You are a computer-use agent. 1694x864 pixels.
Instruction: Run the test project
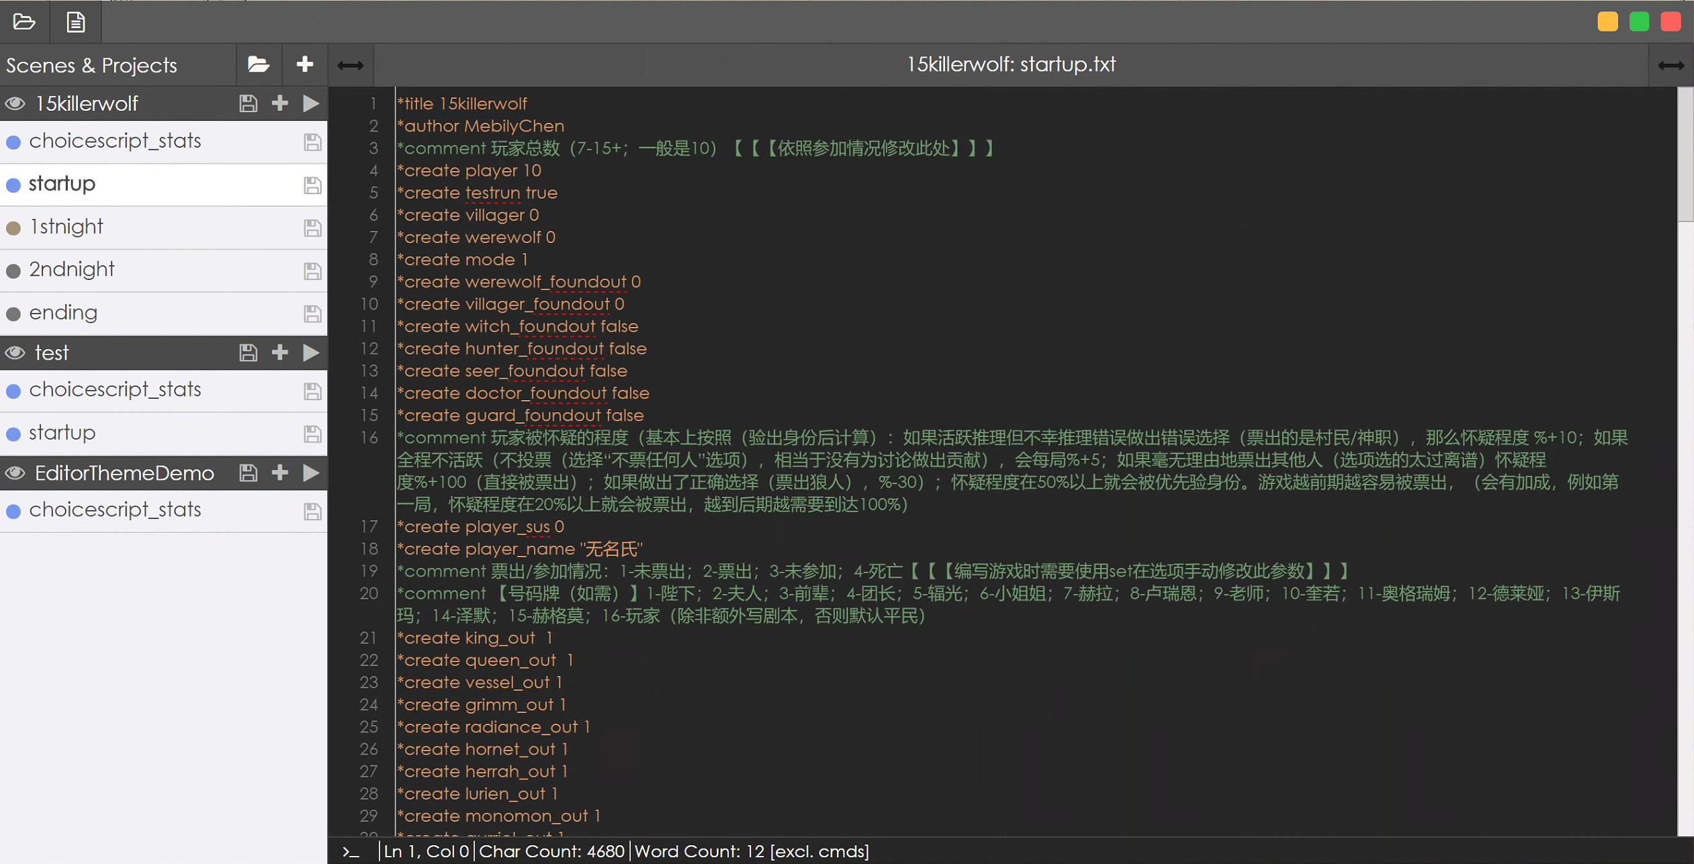[x=310, y=352]
